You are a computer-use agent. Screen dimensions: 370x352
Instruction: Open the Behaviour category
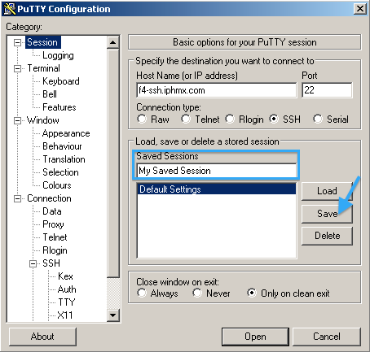click(x=62, y=146)
